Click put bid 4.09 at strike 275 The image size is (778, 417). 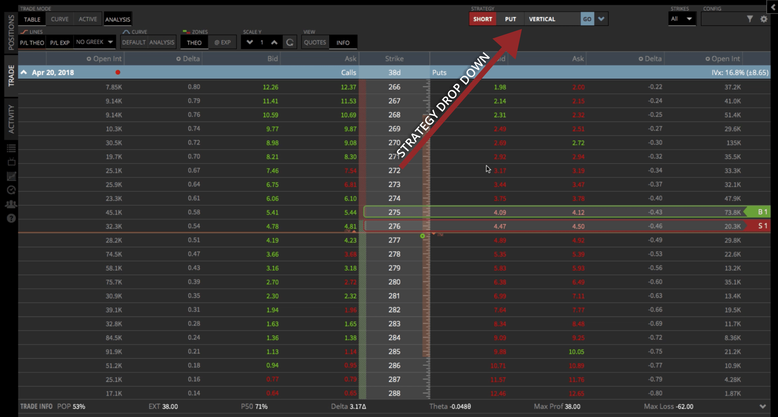tap(500, 212)
